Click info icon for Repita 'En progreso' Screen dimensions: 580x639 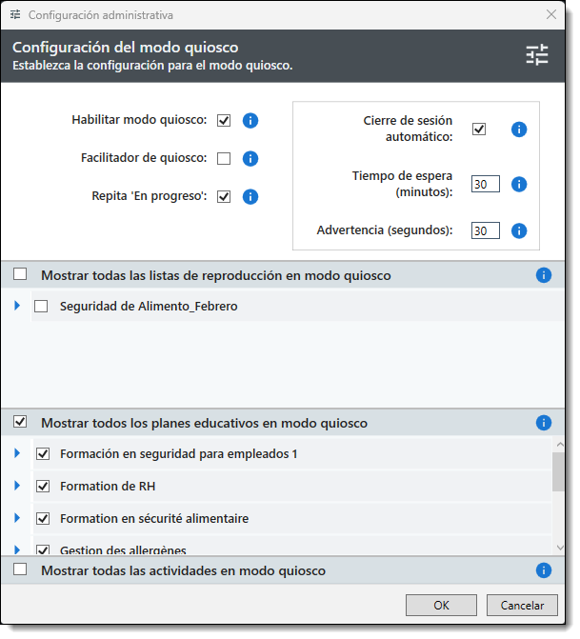[x=250, y=197]
